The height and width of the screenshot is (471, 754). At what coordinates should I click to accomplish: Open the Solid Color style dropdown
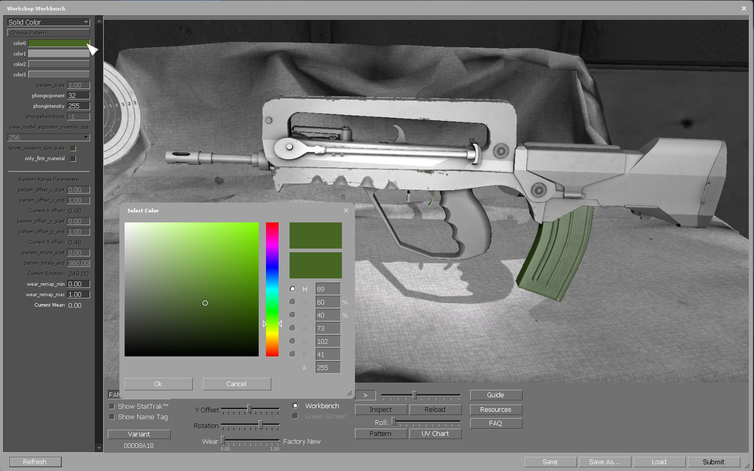click(x=49, y=22)
